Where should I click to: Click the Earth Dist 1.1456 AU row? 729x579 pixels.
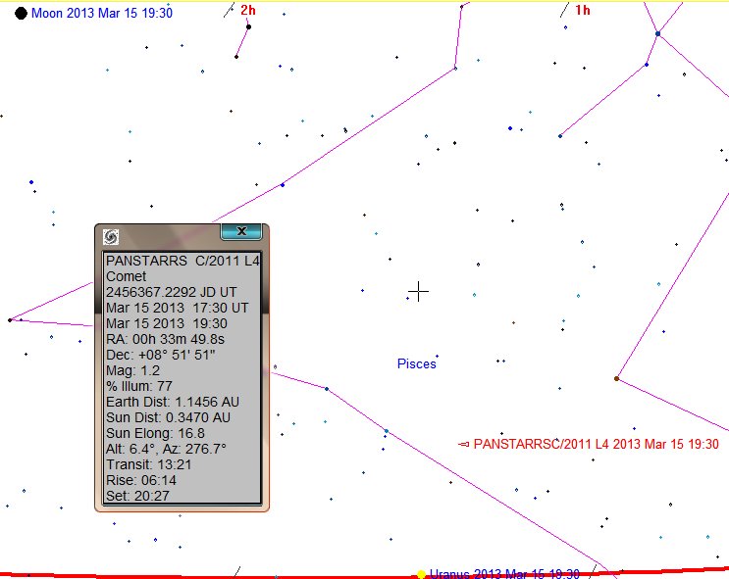coord(173,402)
